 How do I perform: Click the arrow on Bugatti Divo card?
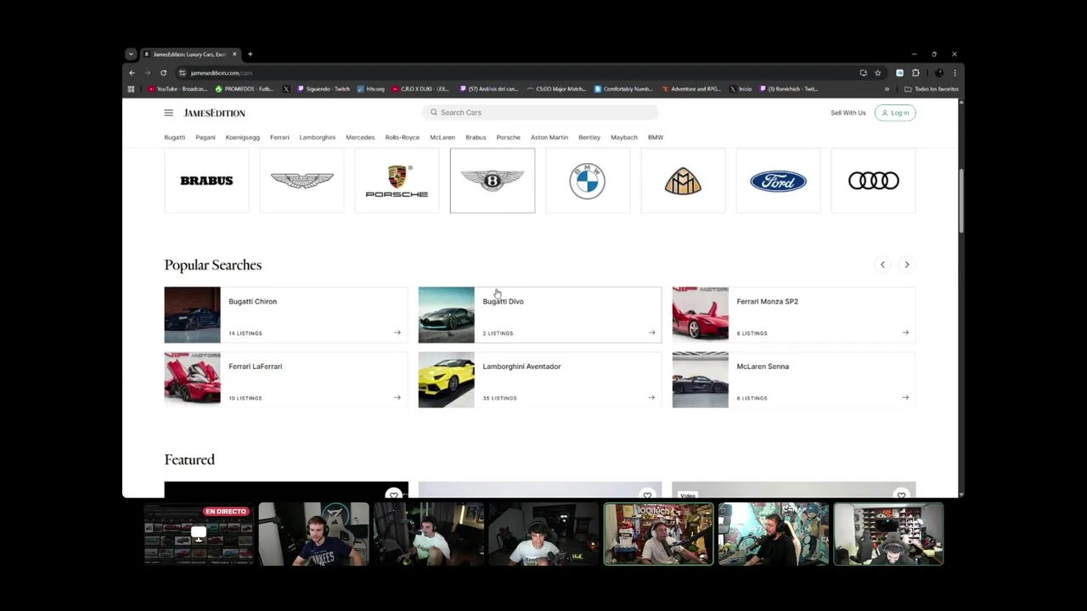(651, 333)
